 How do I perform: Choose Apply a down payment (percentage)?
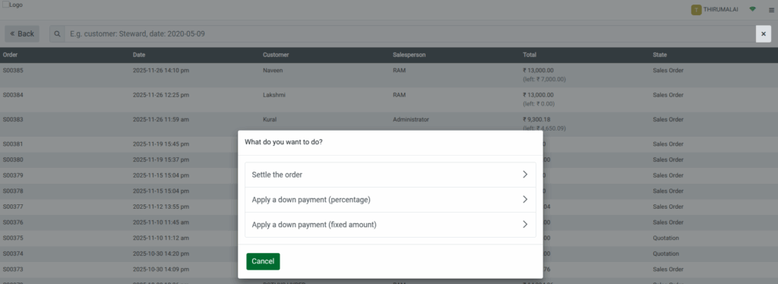tap(390, 199)
